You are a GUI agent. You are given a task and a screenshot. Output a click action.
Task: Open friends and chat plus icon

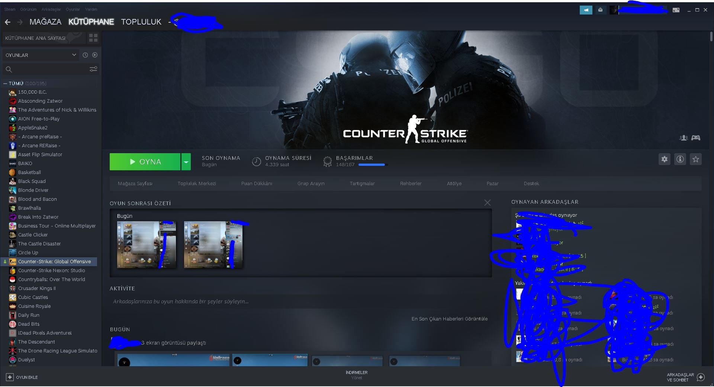pos(701,377)
